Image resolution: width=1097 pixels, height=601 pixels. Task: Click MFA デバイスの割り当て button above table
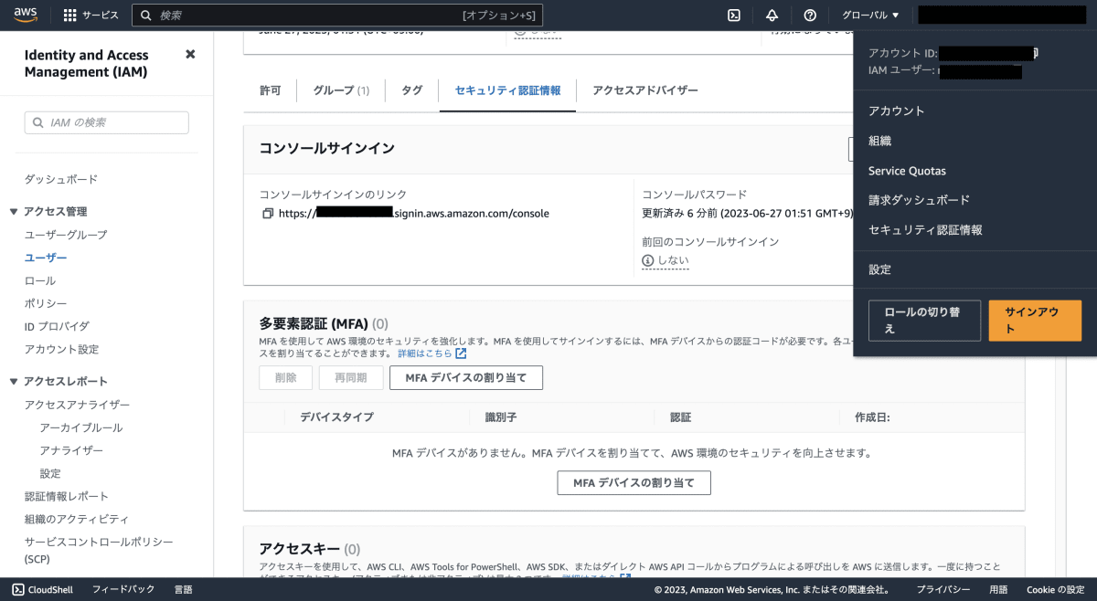tap(466, 378)
